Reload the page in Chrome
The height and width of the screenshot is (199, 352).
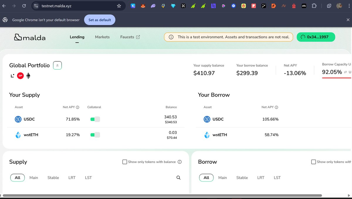click(x=24, y=6)
